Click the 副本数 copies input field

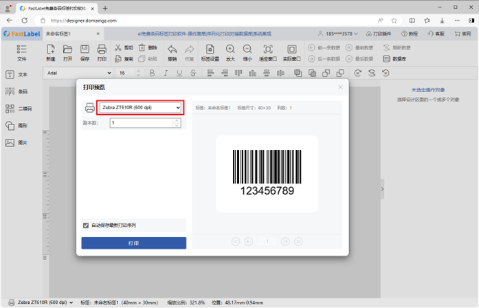coord(140,123)
